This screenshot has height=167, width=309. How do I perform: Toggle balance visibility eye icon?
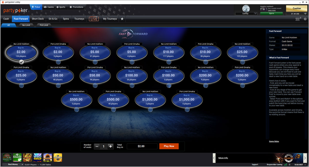[305, 14]
